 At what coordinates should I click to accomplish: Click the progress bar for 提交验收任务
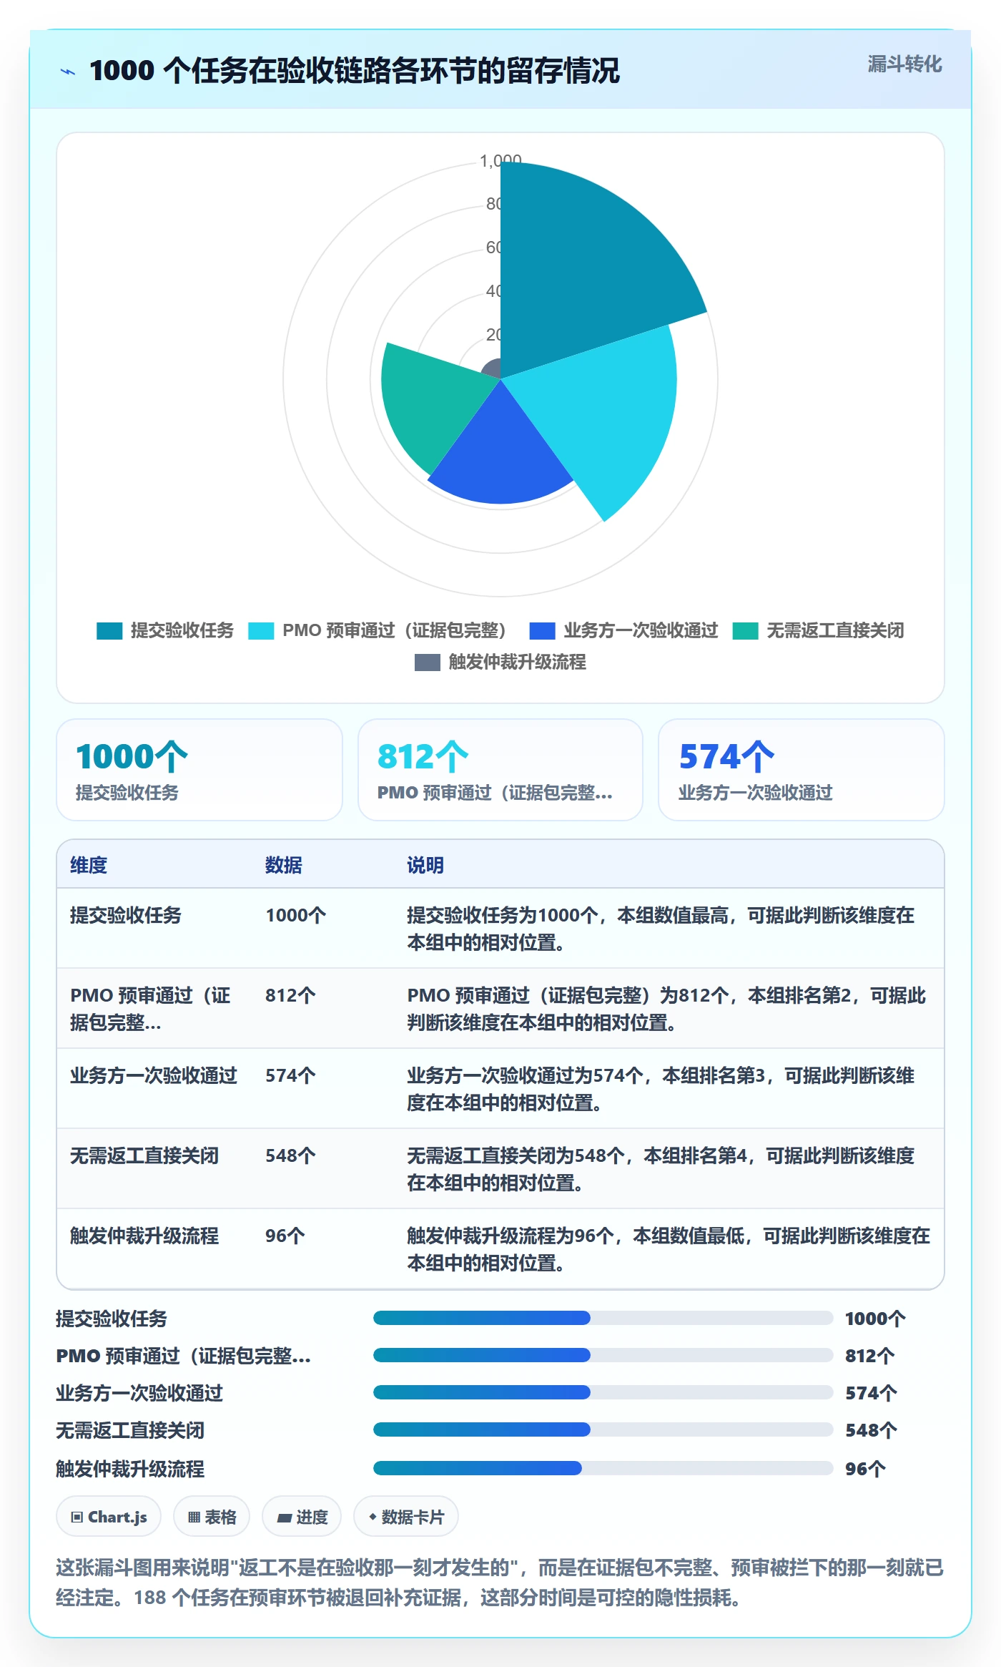coord(603,1318)
